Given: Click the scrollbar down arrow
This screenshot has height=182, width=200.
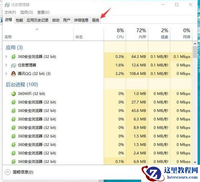Looking at the screenshot, I should (x=195, y=162).
